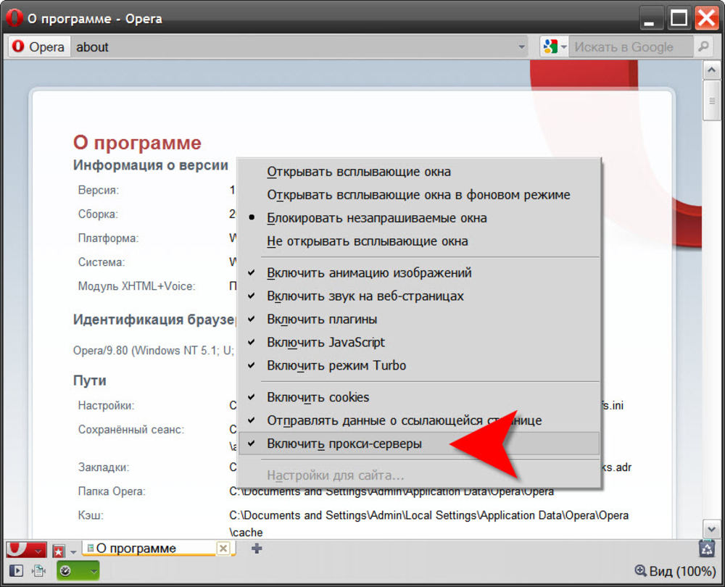The image size is (725, 587).
Task: Select Открывать всплывающие окна в фоновом режиме
Action: coord(419,195)
